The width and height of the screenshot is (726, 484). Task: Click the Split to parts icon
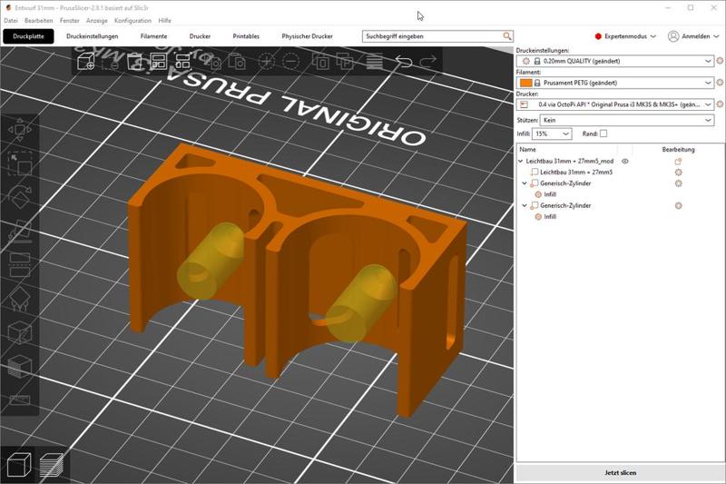click(346, 62)
